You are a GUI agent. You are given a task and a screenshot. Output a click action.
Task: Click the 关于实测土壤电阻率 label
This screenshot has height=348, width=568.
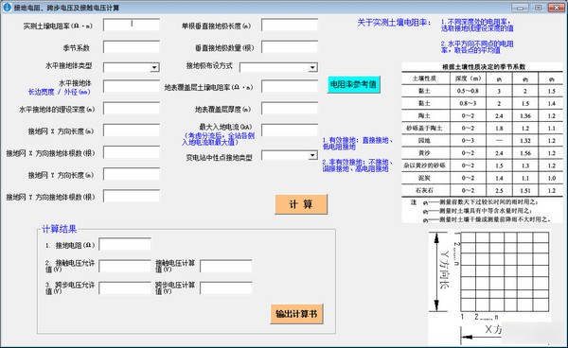pyautogui.click(x=394, y=23)
